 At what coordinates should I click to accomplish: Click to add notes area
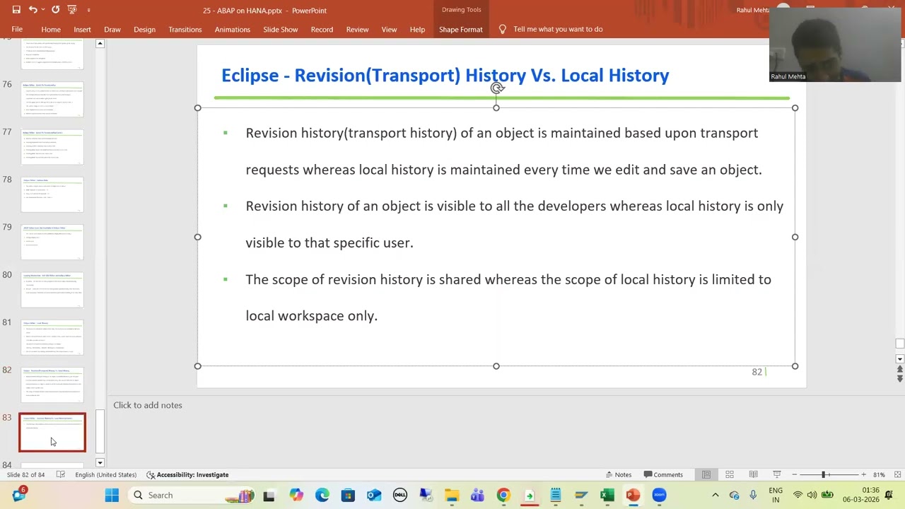(x=148, y=405)
